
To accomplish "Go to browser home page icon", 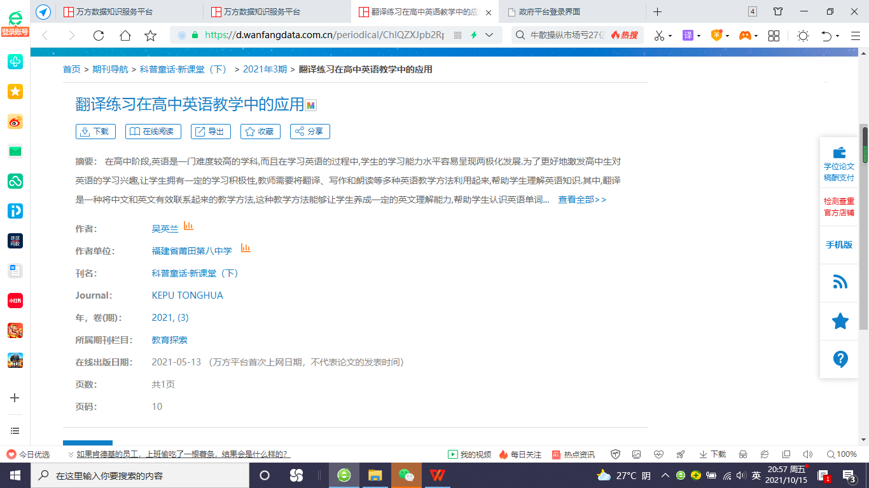I will (125, 36).
